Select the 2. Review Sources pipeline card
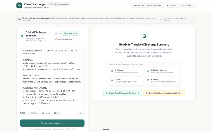The height and width of the screenshot is (132, 212). (x=162, y=71)
